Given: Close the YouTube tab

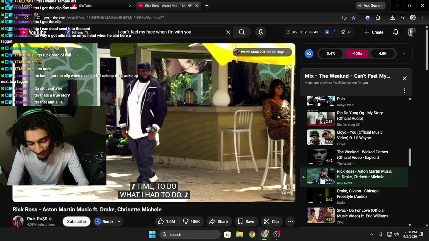Looking at the screenshot, I should [130, 6].
